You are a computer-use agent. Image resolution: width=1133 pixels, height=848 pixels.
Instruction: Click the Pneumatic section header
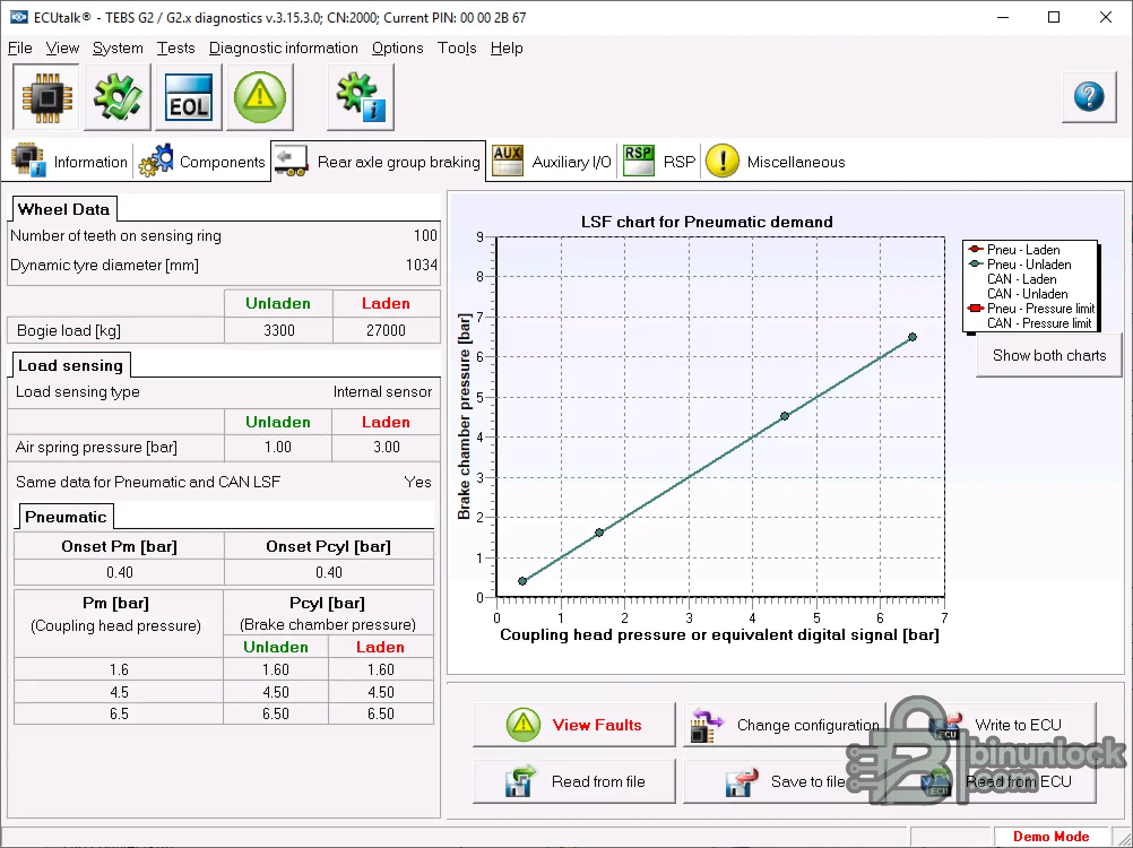tap(66, 517)
